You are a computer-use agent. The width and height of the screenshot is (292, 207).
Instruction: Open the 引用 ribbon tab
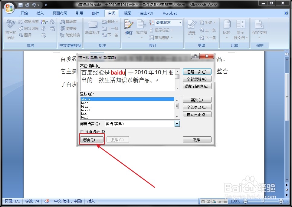(80, 13)
